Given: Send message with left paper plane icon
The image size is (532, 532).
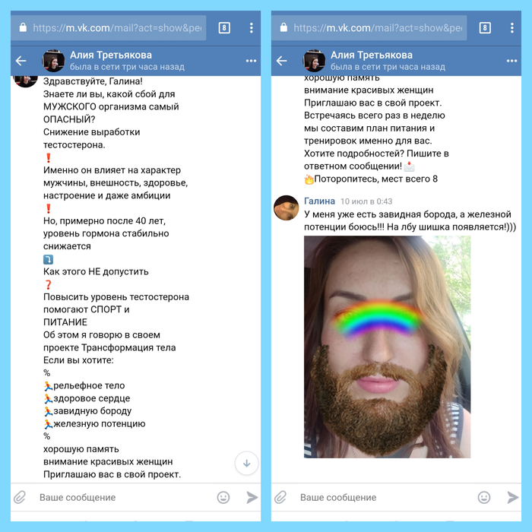Looking at the screenshot, I should [252, 497].
